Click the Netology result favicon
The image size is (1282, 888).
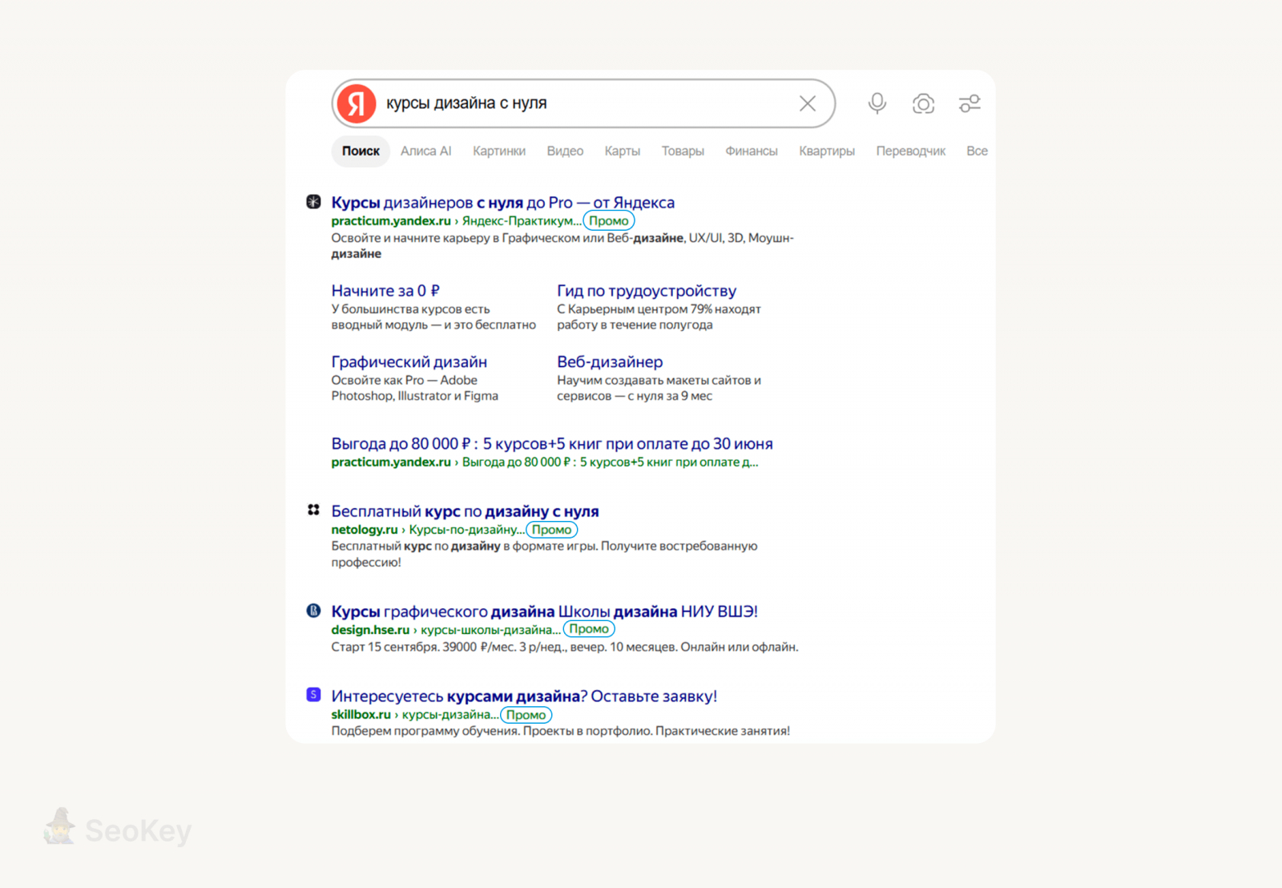coord(314,510)
